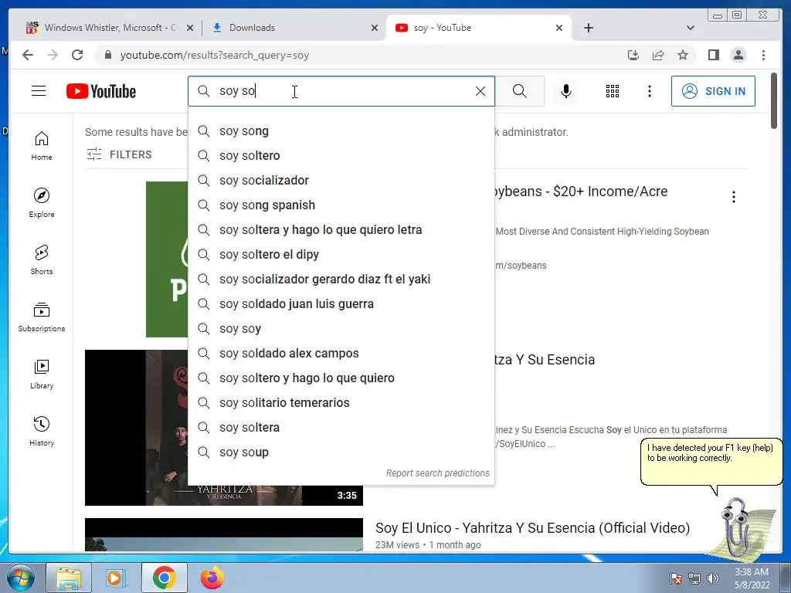Open the soybeans ad three-dot options

click(734, 197)
